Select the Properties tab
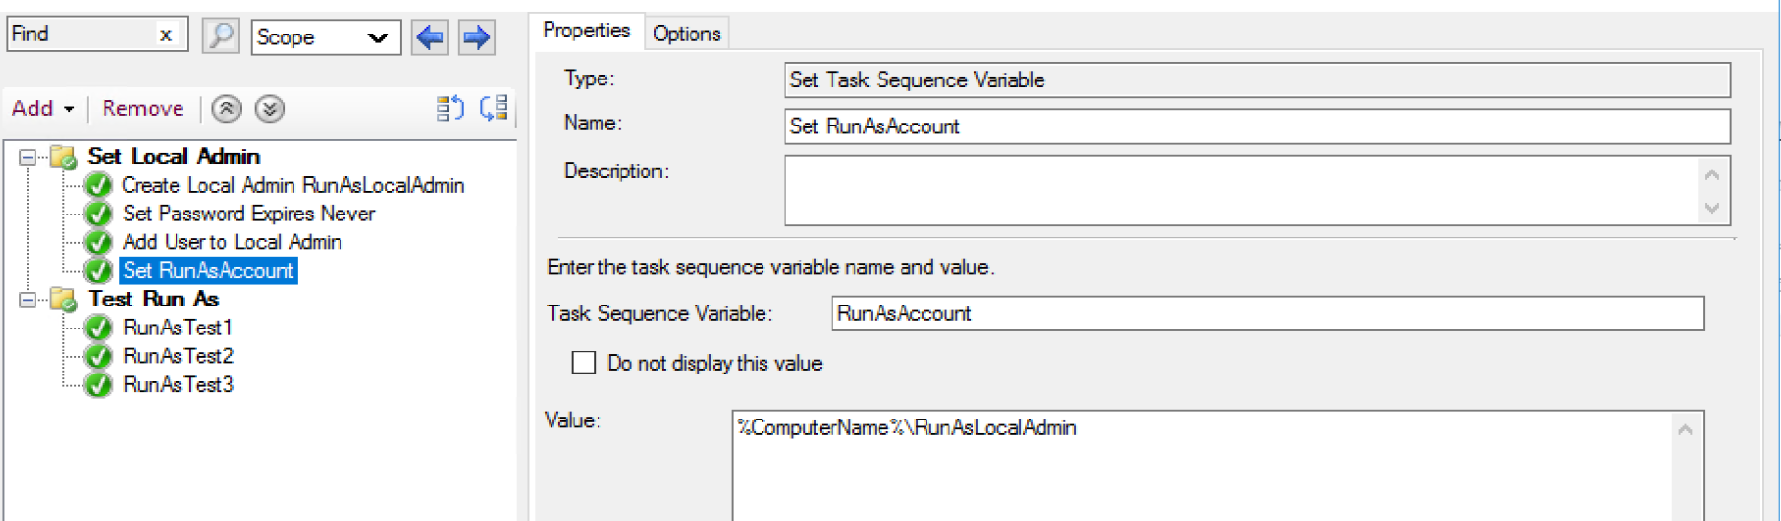Image resolution: width=1781 pixels, height=521 pixels. [x=586, y=31]
